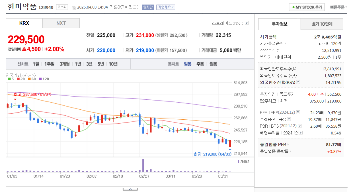Image resolution: width=349 pixels, height=192 pixels.
Task: Open the 시가총액순위 link
Action: tap(272, 44)
